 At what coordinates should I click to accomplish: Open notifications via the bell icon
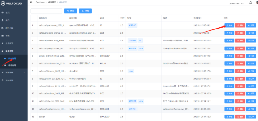(x=251, y=3)
